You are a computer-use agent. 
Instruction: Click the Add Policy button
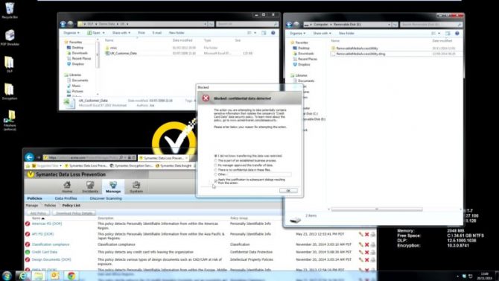[38, 213]
